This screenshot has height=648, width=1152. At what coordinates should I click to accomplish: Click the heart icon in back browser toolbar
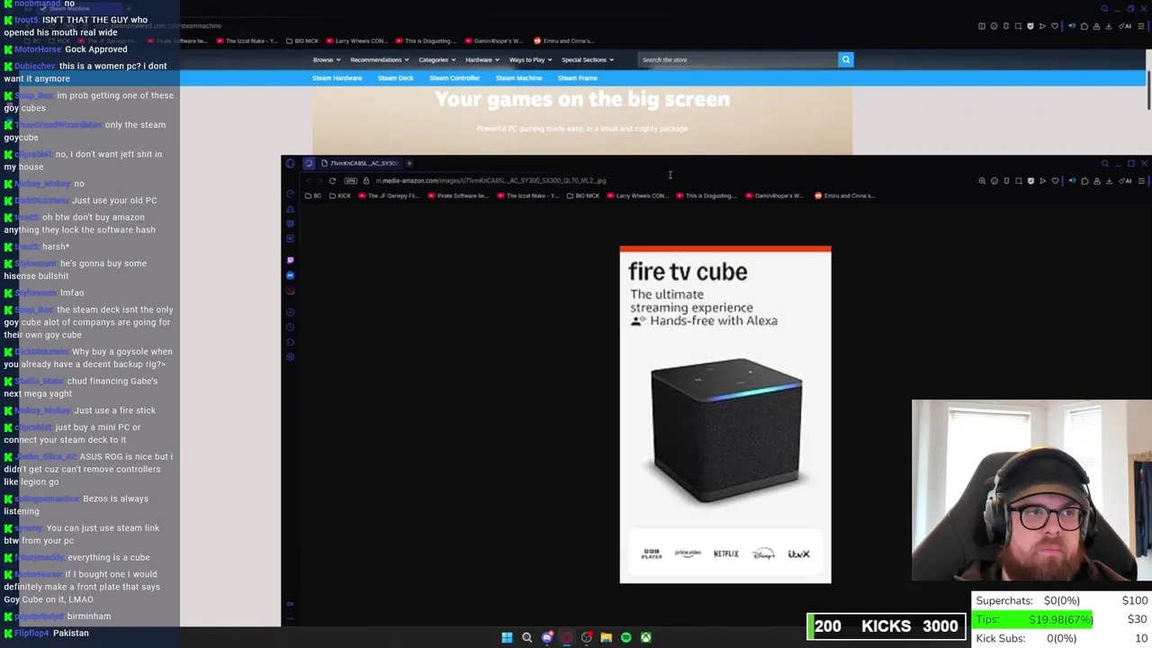pyautogui.click(x=1055, y=26)
